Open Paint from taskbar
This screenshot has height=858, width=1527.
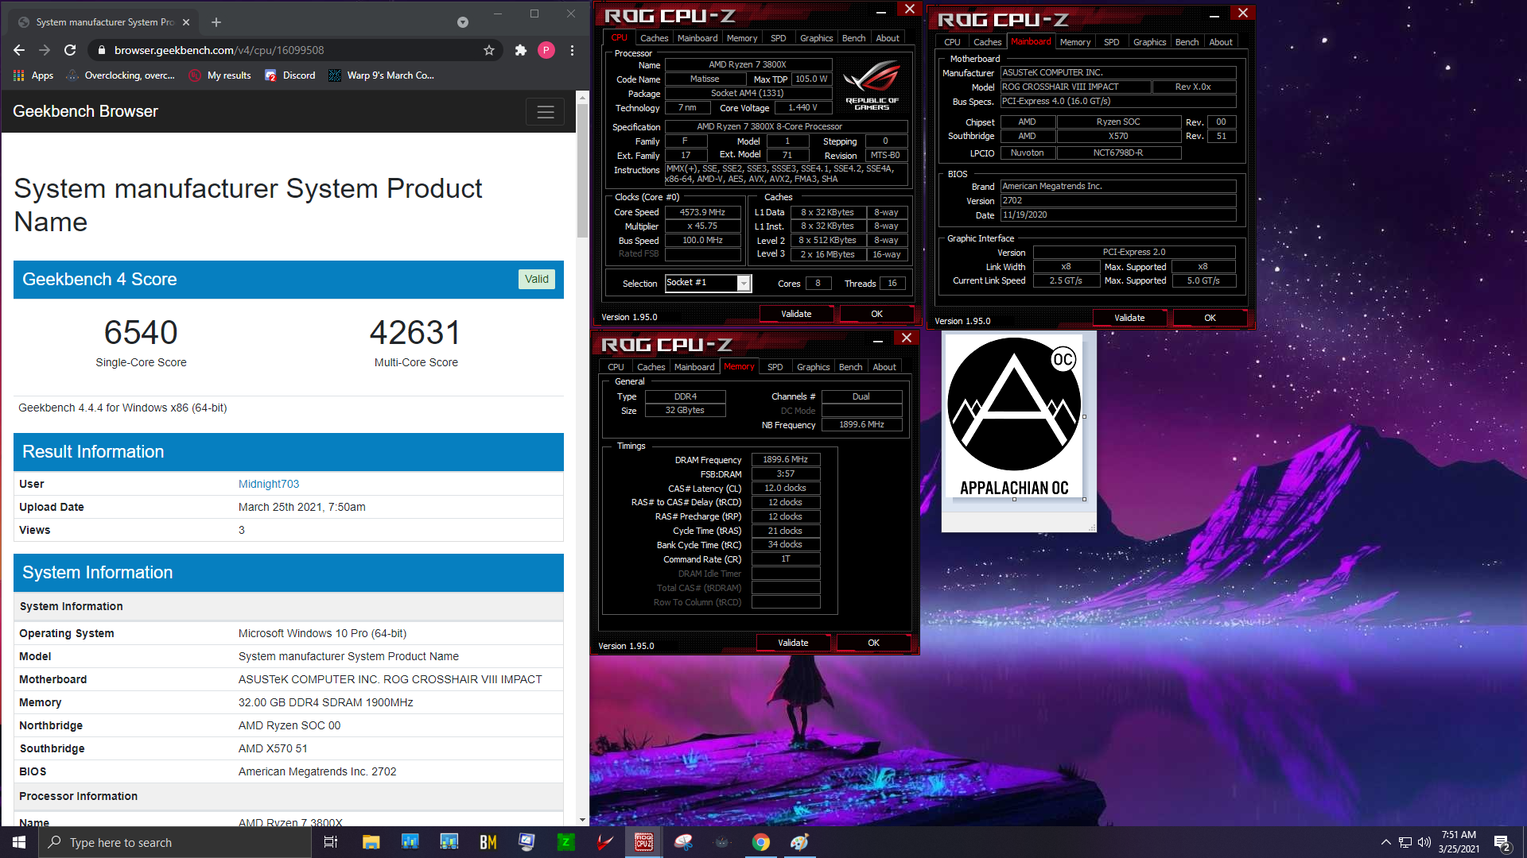799,842
